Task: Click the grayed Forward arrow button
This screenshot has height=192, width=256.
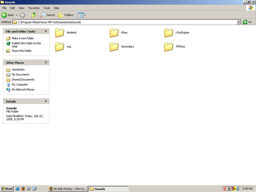Action: click(22, 15)
